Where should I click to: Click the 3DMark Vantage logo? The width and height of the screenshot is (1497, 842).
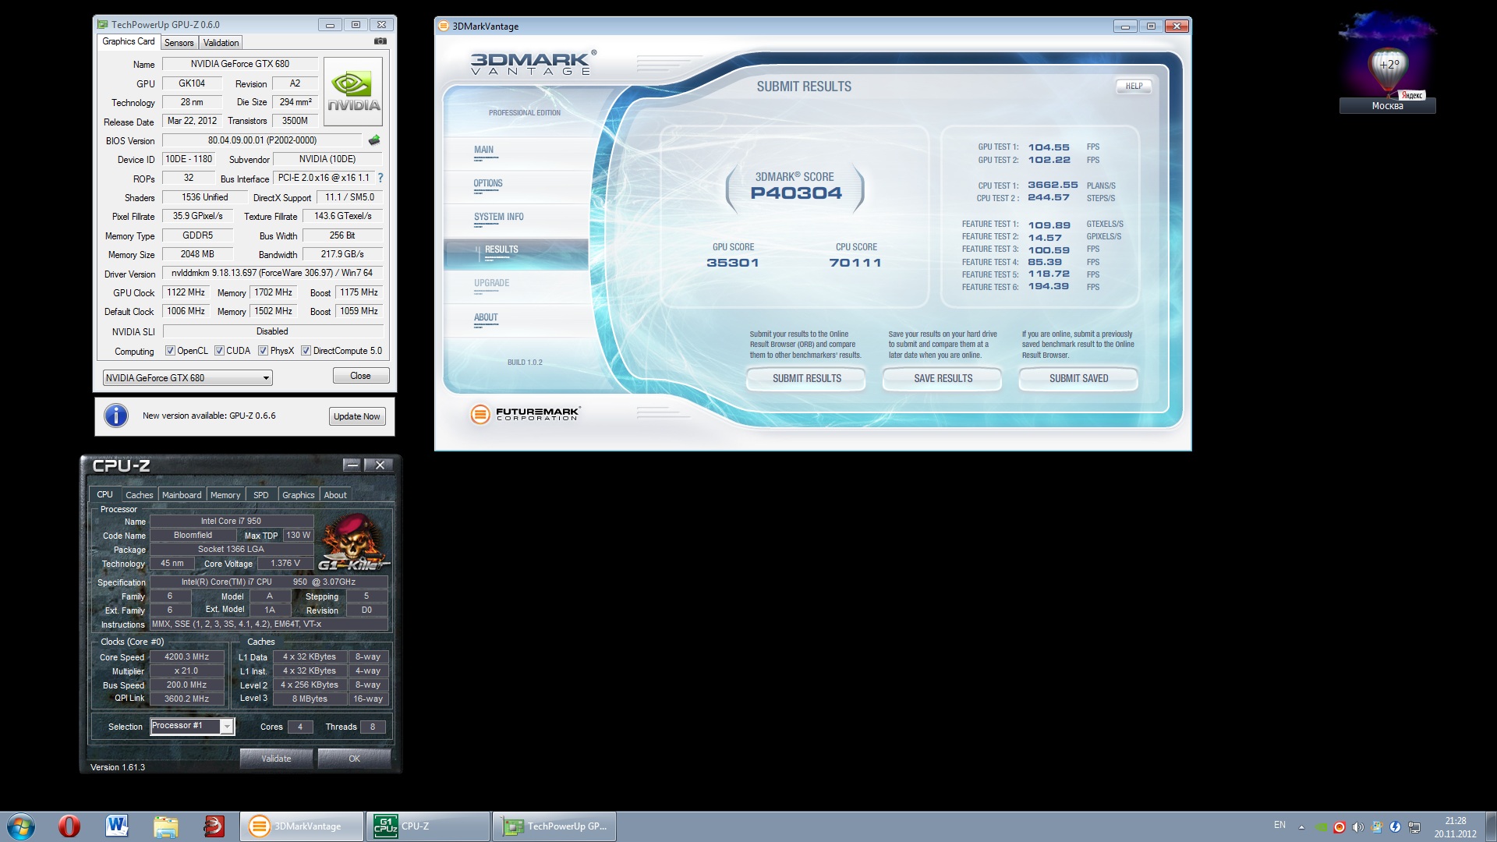click(533, 62)
